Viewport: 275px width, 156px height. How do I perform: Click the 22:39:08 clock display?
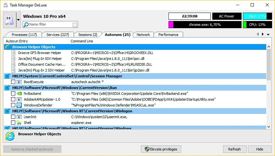pos(190,16)
